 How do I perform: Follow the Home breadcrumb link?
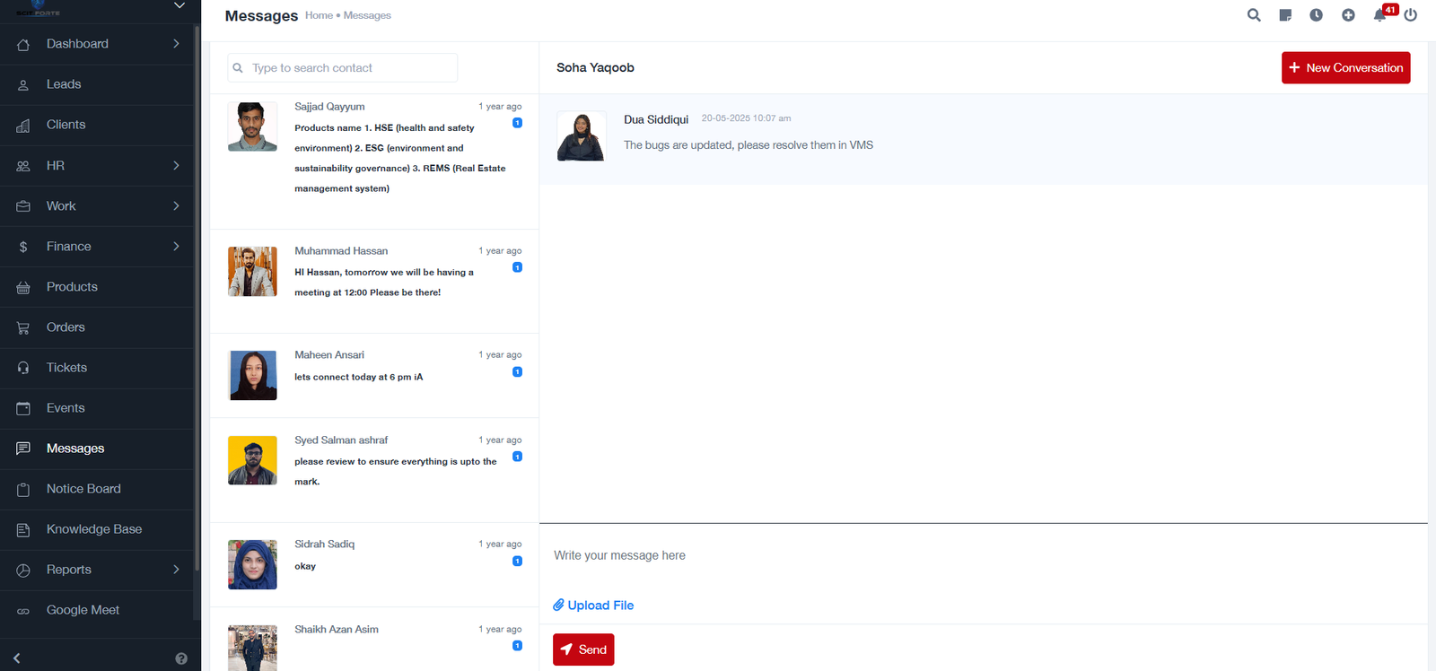click(x=319, y=15)
